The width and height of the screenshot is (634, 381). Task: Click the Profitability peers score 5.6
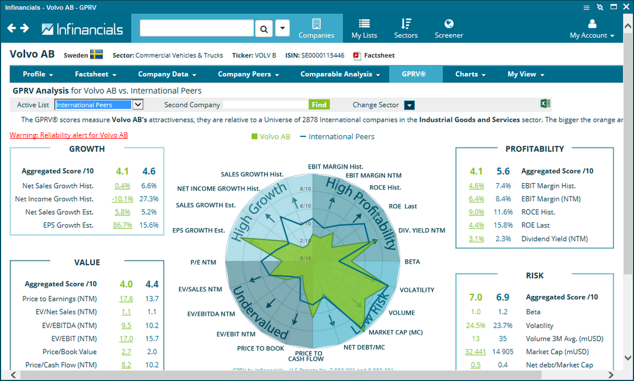click(x=503, y=171)
